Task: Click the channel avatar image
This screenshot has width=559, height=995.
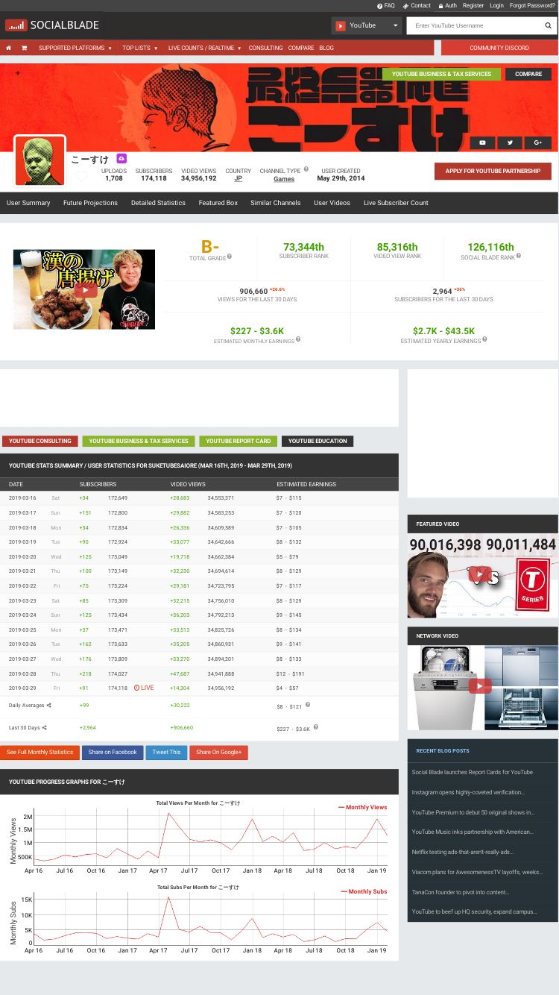Action: click(40, 160)
